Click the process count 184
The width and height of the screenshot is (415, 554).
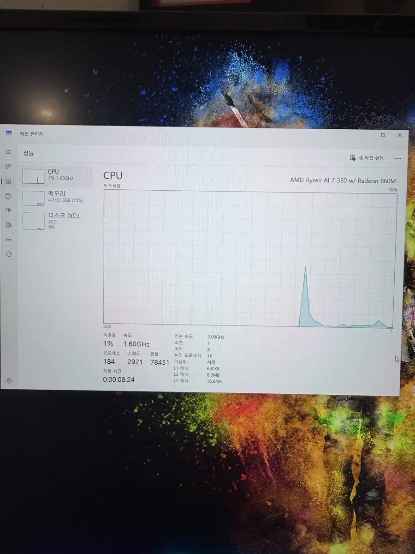[x=109, y=362]
